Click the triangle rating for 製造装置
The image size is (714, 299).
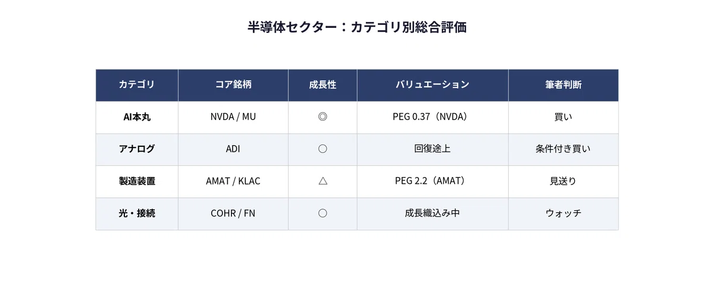click(x=322, y=181)
